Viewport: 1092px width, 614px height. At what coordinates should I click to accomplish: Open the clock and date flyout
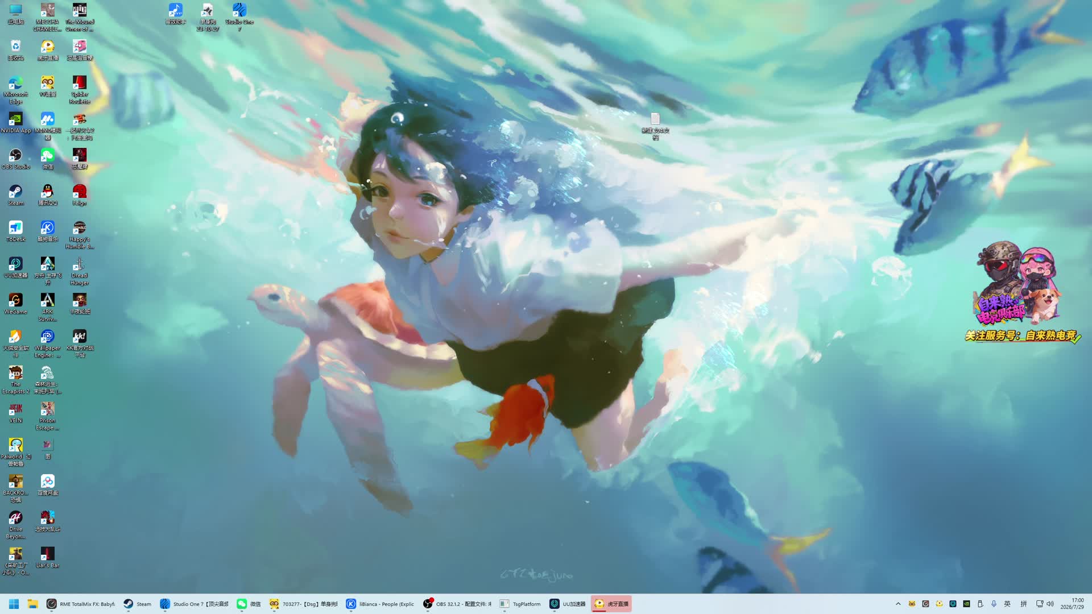pyautogui.click(x=1072, y=604)
